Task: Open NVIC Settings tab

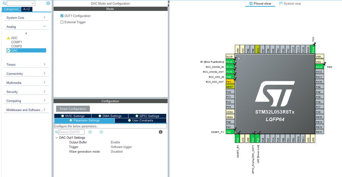Action: [x=73, y=116]
